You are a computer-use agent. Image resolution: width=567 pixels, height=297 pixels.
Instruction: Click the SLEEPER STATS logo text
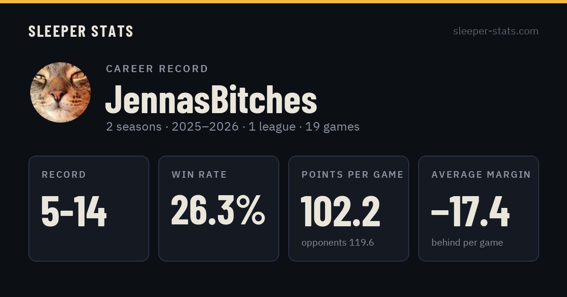[81, 31]
